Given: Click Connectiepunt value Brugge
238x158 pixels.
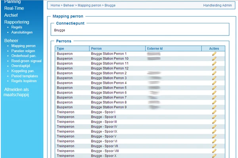Looking at the screenshot, I should coord(59,30).
